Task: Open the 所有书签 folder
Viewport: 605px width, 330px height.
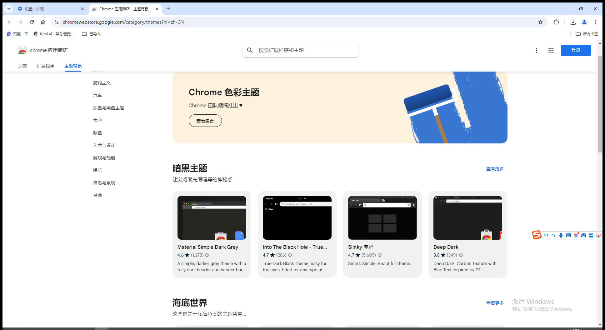Action: point(587,34)
